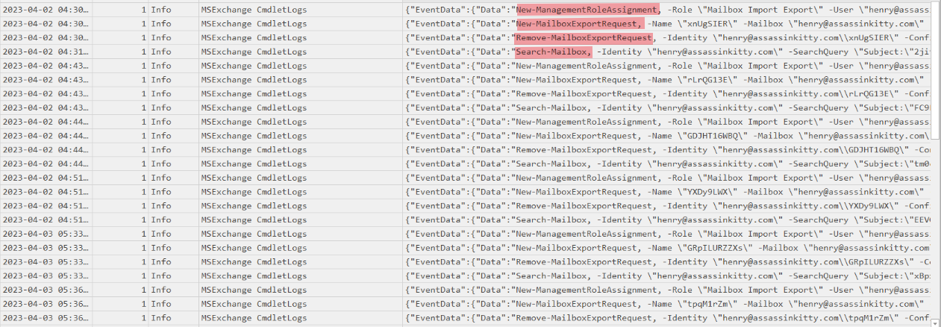Select the red-highlighted New-MailboxExportRequest text
Image resolution: width=941 pixels, height=327 pixels.
tap(578, 24)
